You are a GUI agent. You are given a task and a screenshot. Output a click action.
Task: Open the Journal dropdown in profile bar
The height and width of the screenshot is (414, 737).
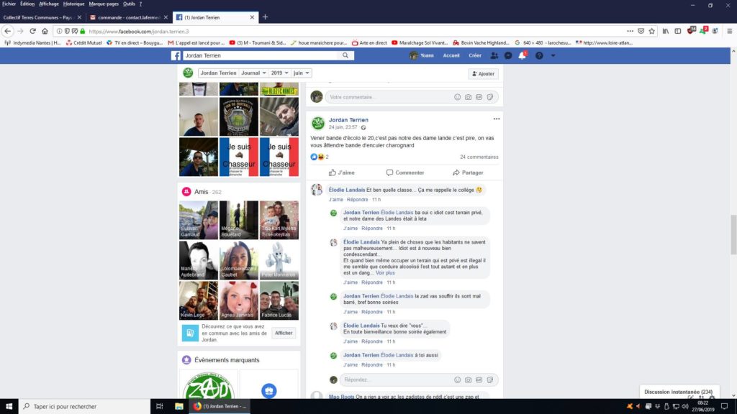253,73
